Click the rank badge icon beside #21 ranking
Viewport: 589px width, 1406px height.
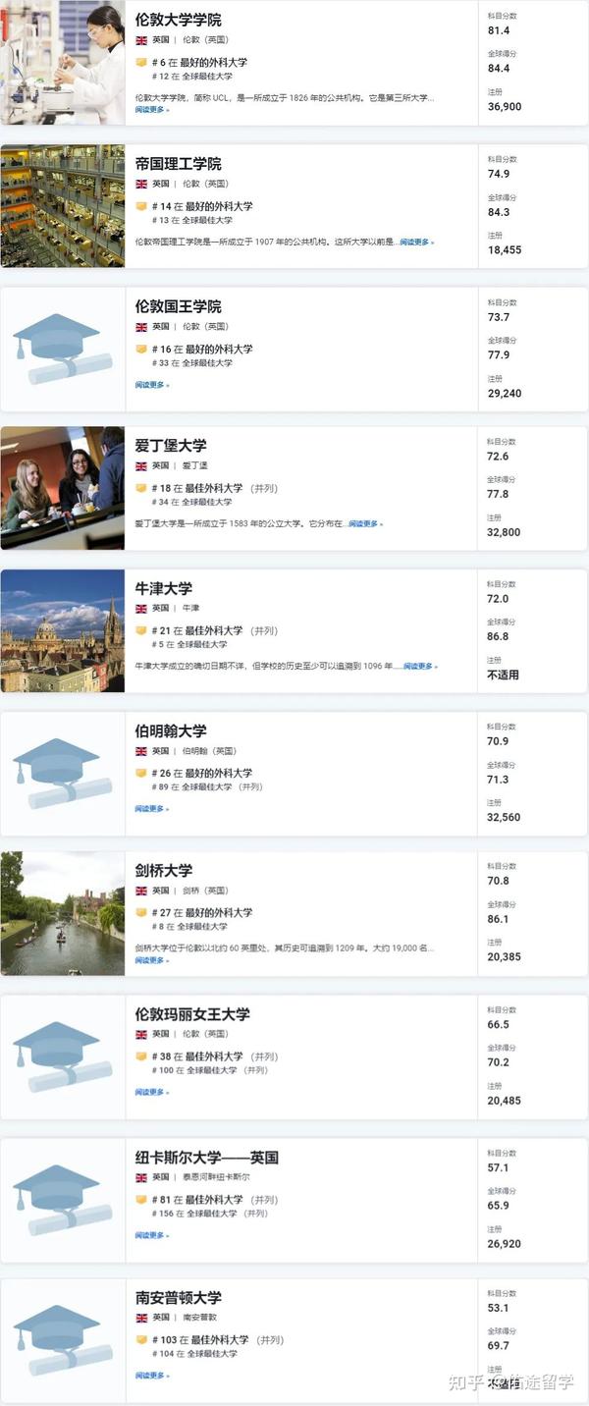point(141,630)
